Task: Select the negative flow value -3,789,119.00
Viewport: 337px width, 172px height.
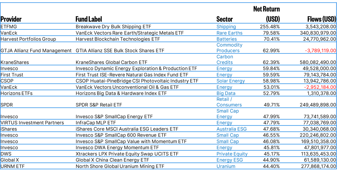Action: pos(316,51)
